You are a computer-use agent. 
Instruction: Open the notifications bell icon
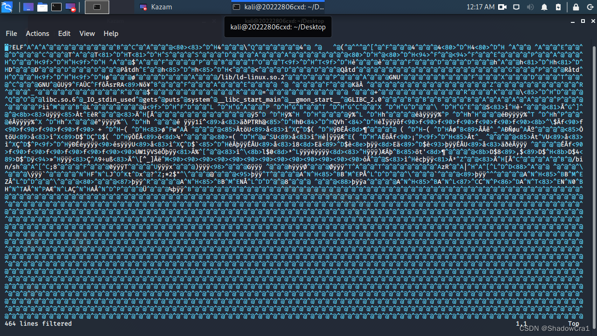(x=544, y=7)
